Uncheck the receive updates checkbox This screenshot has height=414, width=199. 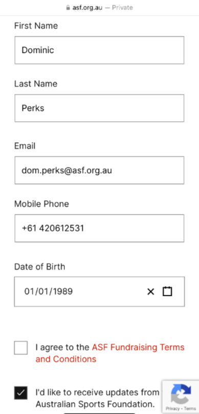[21, 393]
